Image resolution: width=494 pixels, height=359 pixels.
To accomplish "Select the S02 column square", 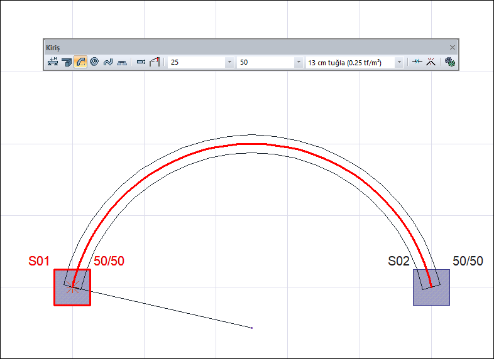I will point(431,295).
